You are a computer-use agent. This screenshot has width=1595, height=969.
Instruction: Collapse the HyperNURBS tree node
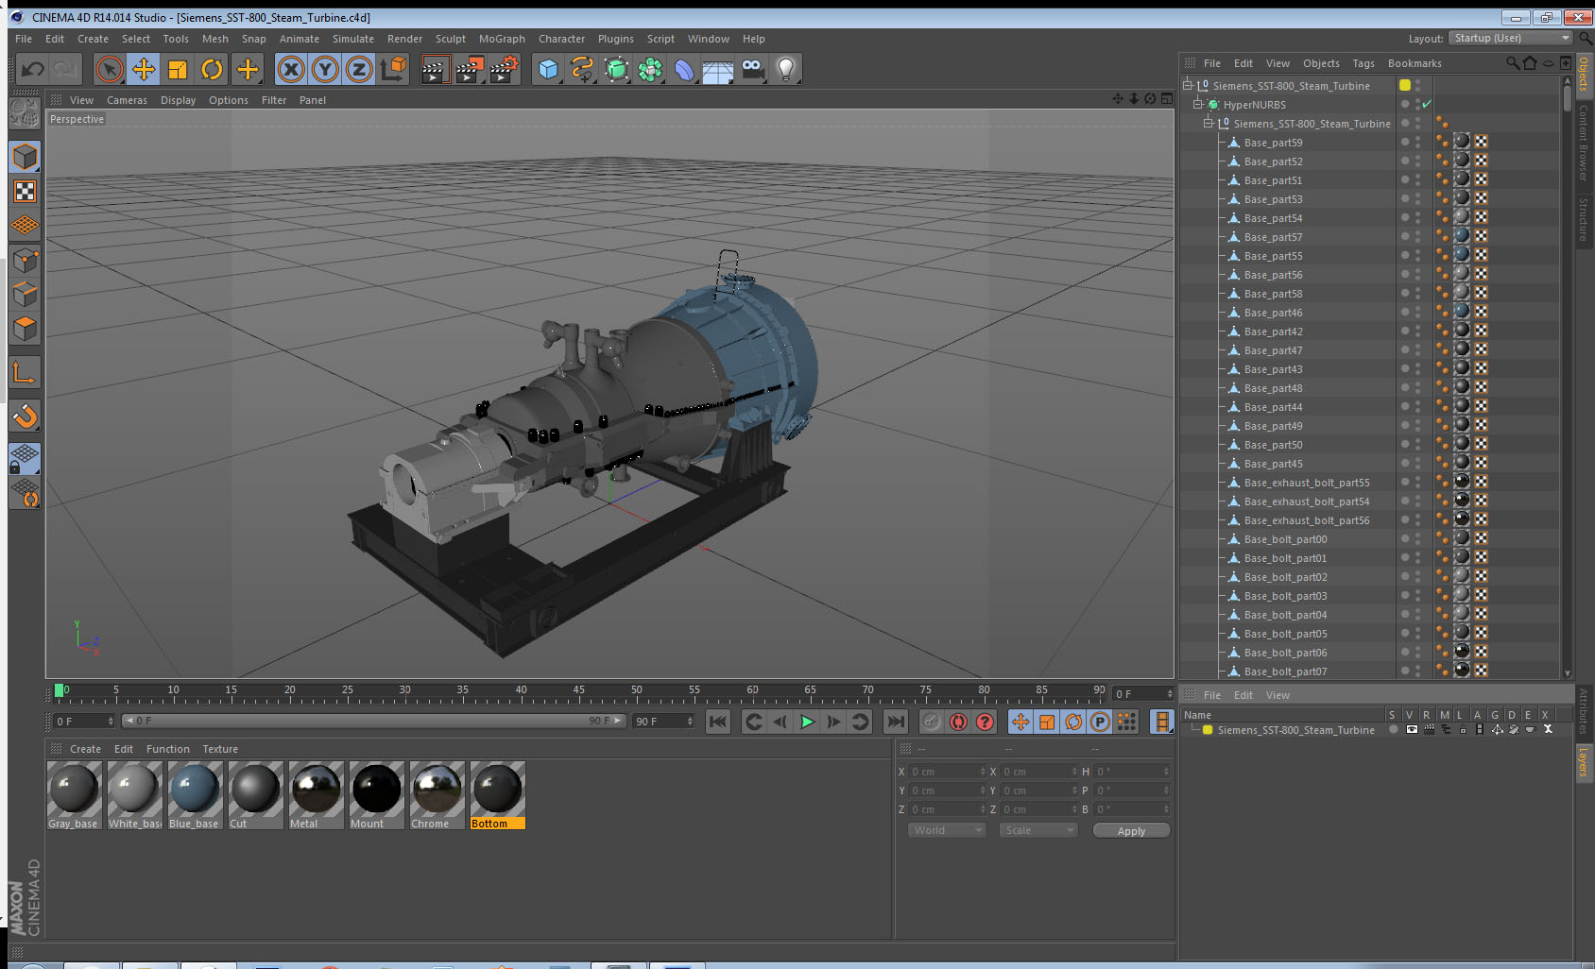point(1197,104)
